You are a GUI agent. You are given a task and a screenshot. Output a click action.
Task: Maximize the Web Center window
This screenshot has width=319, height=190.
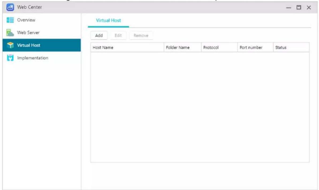click(299, 7)
